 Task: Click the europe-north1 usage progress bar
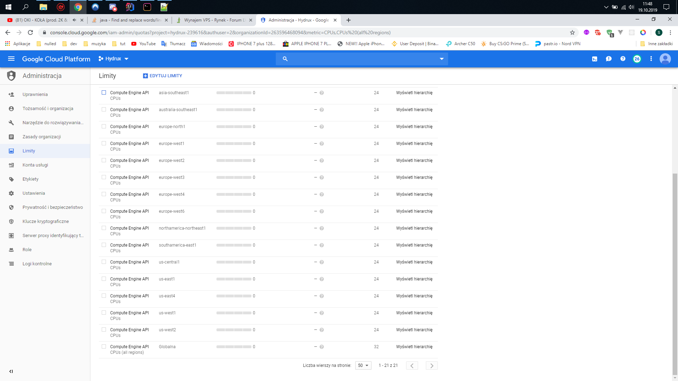234,127
